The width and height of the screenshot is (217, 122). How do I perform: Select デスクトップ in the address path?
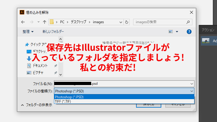(x=79, y=22)
